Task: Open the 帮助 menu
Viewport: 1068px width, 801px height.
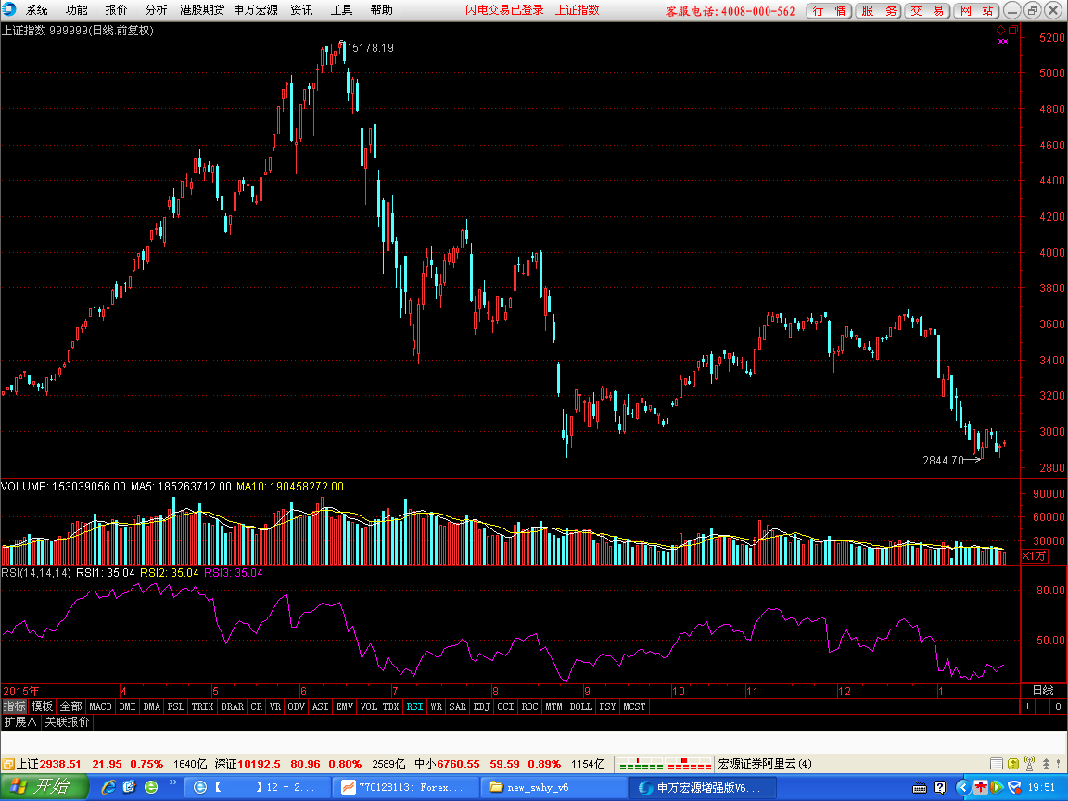Action: pyautogui.click(x=381, y=9)
